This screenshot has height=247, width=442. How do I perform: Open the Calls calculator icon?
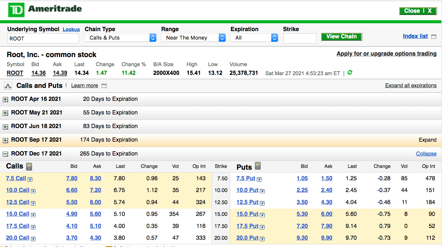[x=29, y=166]
